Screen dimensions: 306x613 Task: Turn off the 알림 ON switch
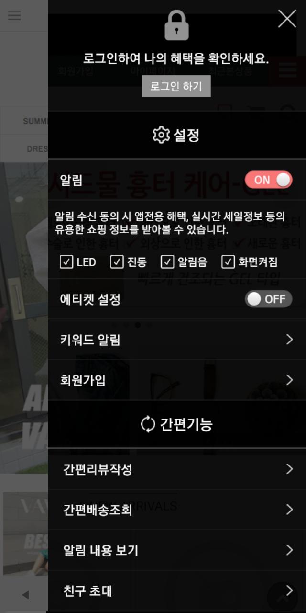point(268,180)
